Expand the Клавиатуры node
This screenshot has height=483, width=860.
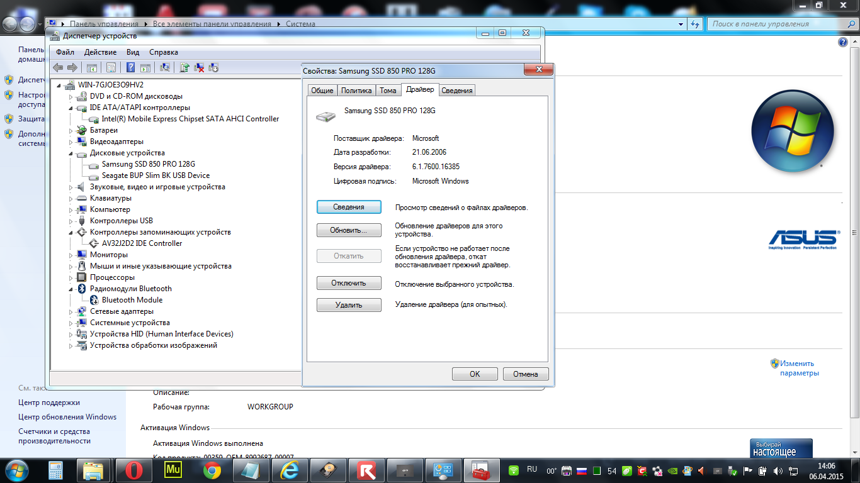[71, 198]
